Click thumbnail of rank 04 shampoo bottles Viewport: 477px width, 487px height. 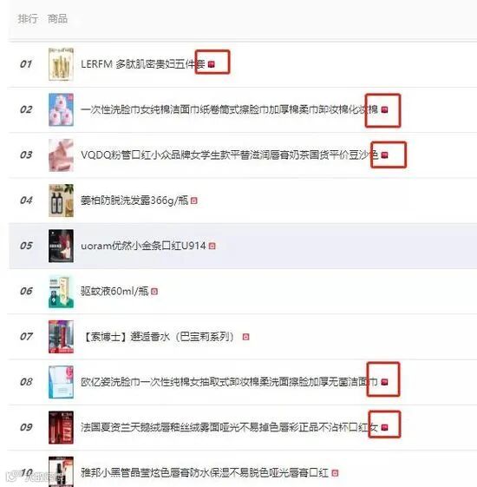click(61, 201)
